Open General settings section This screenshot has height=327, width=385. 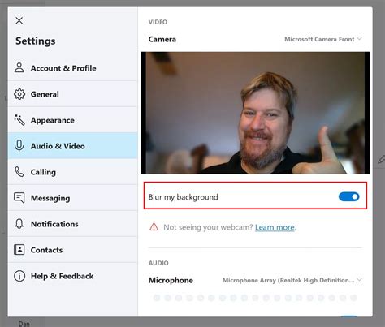click(73, 94)
